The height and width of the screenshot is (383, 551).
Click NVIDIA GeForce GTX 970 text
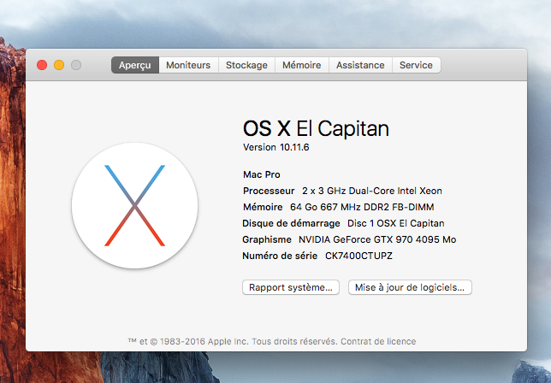pyautogui.click(x=377, y=239)
